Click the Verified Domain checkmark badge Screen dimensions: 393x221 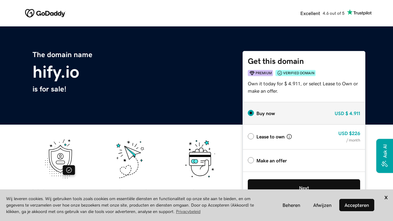pyautogui.click(x=279, y=73)
